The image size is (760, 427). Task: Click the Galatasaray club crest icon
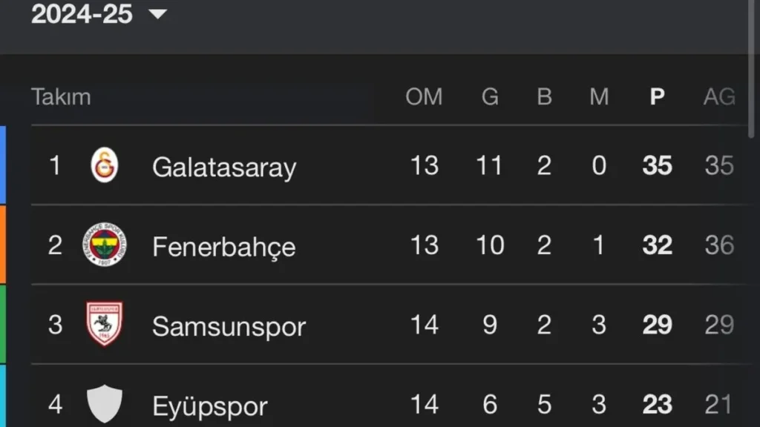coord(104,165)
